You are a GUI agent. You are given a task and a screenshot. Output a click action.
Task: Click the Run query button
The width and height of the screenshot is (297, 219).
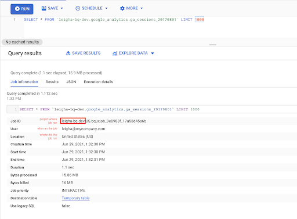[22, 9]
